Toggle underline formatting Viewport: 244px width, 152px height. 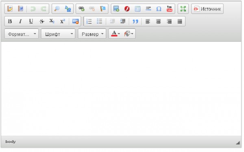click(31, 21)
